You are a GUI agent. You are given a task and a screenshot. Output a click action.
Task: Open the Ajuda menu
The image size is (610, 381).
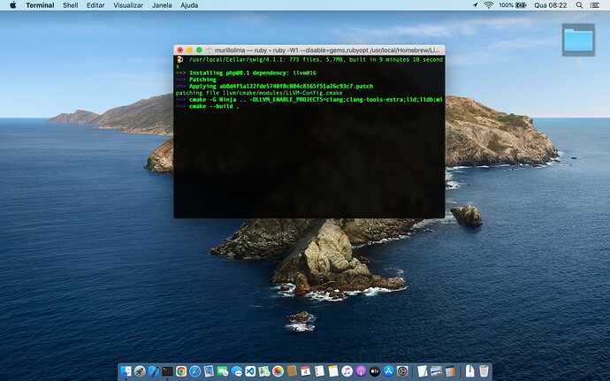189,5
